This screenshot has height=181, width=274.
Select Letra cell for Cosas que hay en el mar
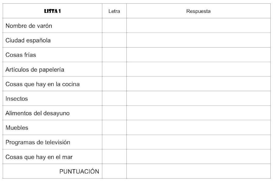tap(114, 157)
